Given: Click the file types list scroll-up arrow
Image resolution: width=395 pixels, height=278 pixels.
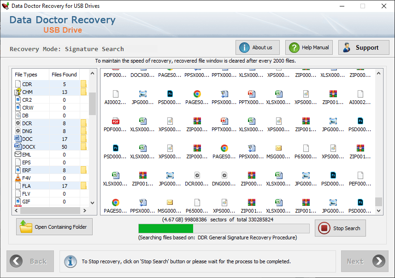Looking at the screenshot, I should [x=93, y=74].
